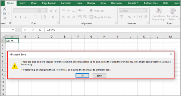Image resolution: width=181 pixels, height=96 pixels.
Task: Toggle Underline formatting
Action: tap(26, 17)
